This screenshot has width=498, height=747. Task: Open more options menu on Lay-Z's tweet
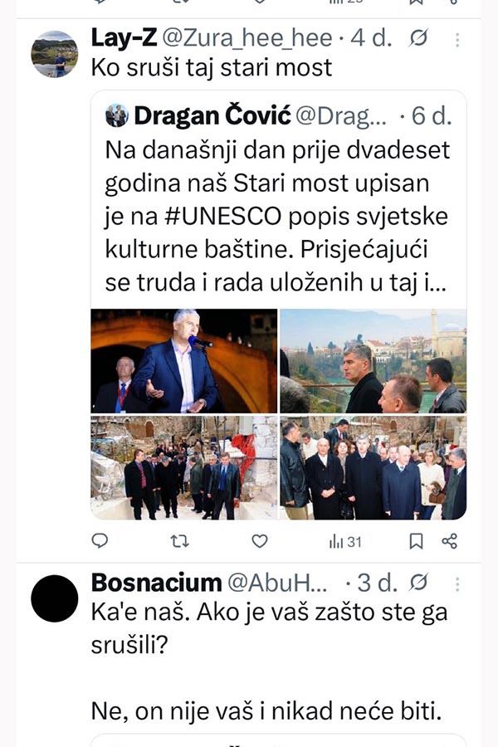[457, 40]
